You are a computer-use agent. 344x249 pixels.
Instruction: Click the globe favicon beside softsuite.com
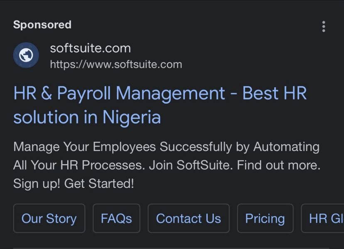pyautogui.click(x=26, y=54)
